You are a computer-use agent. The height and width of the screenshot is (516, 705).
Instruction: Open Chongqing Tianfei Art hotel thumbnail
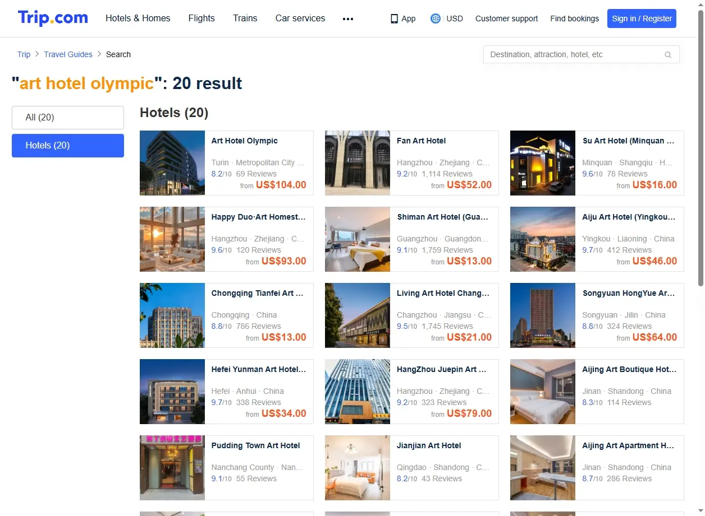[172, 315]
